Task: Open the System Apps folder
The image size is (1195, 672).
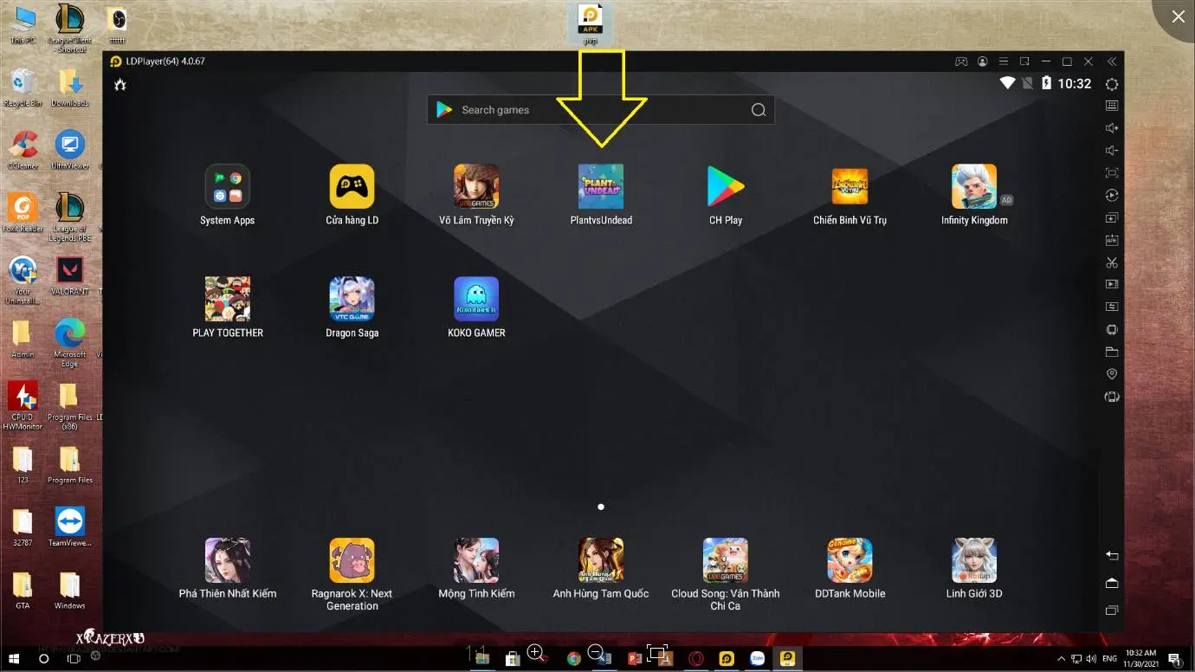Action: (228, 195)
